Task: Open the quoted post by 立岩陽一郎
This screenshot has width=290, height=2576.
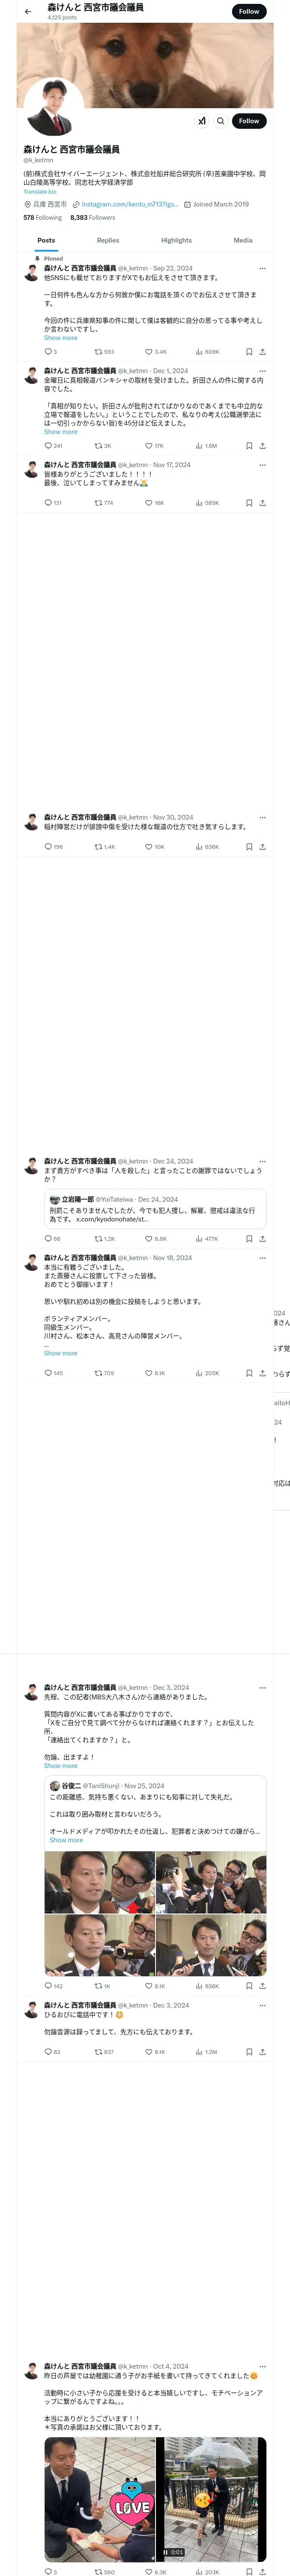Action: click(x=155, y=1210)
